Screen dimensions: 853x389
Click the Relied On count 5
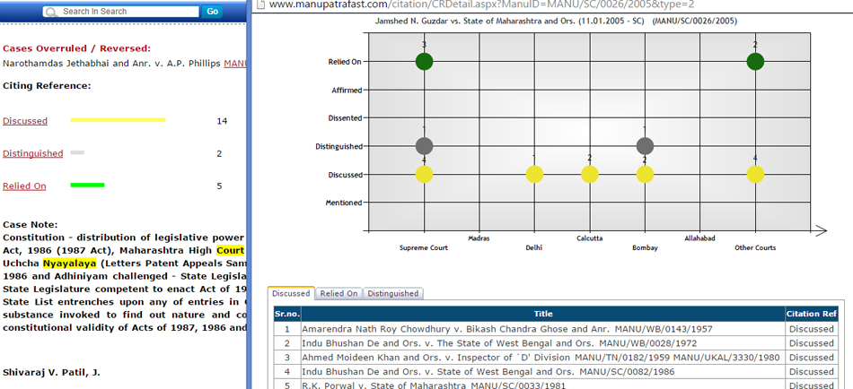[219, 186]
